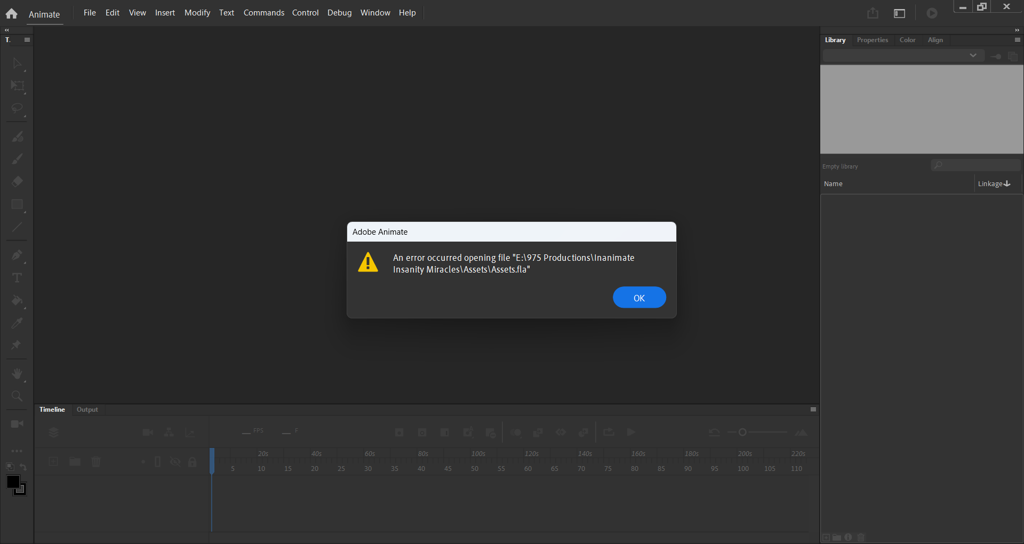Switch to the Color panel tab
The height and width of the screenshot is (544, 1024).
coord(908,40)
